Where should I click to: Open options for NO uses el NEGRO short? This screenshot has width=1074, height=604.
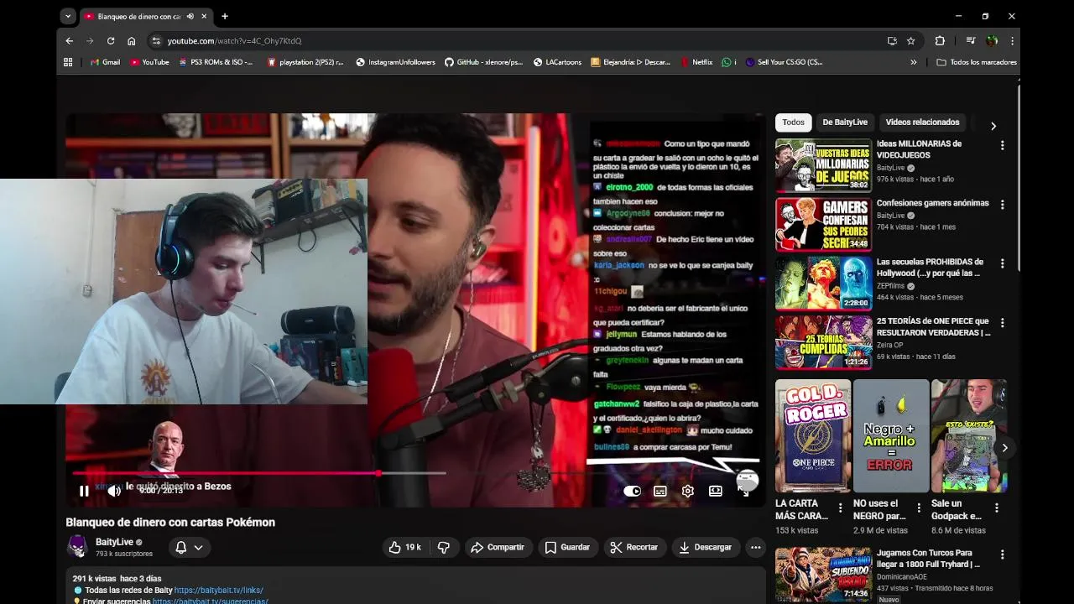pos(919,508)
